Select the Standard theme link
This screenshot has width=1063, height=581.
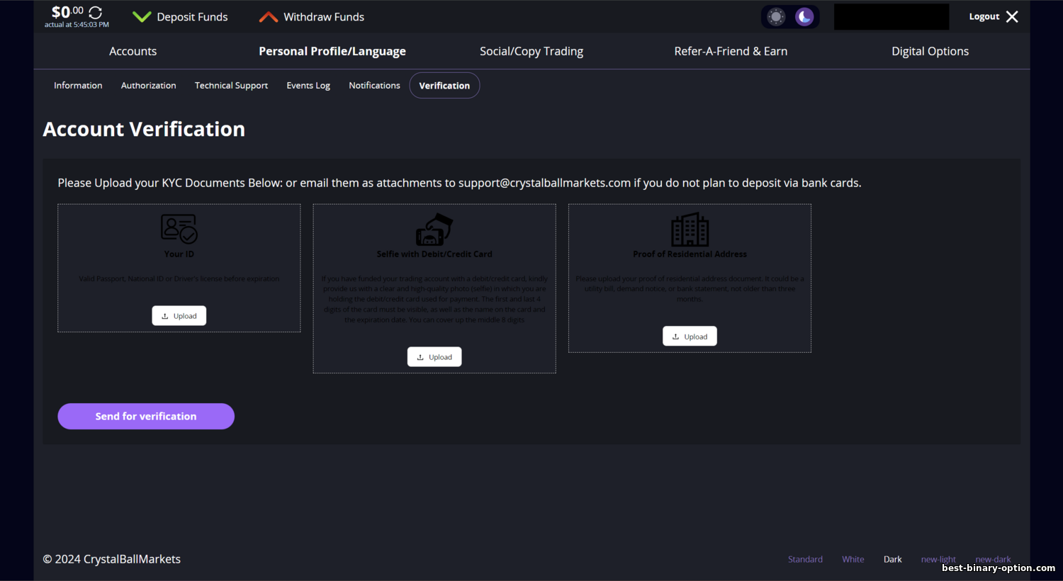coord(805,559)
